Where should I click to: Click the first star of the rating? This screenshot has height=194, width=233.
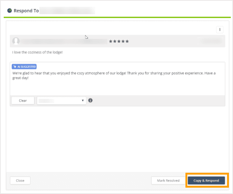[x=111, y=41]
